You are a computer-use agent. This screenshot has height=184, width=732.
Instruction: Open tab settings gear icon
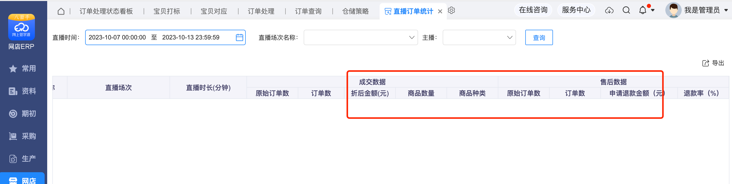[x=451, y=11]
